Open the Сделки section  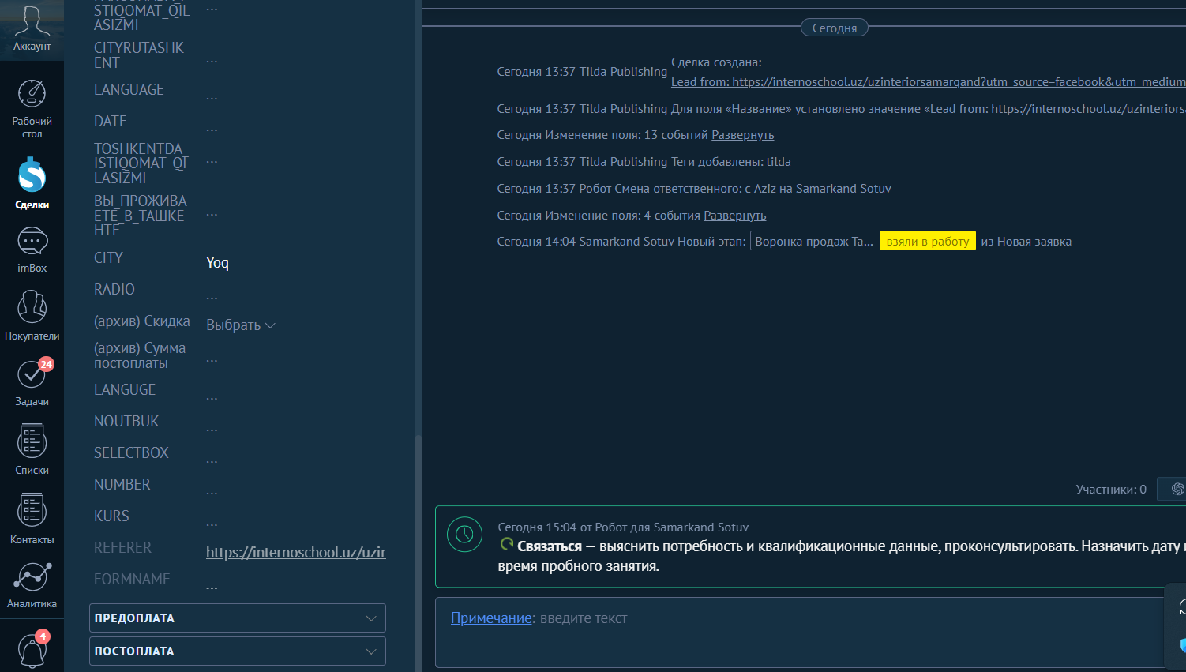click(32, 183)
